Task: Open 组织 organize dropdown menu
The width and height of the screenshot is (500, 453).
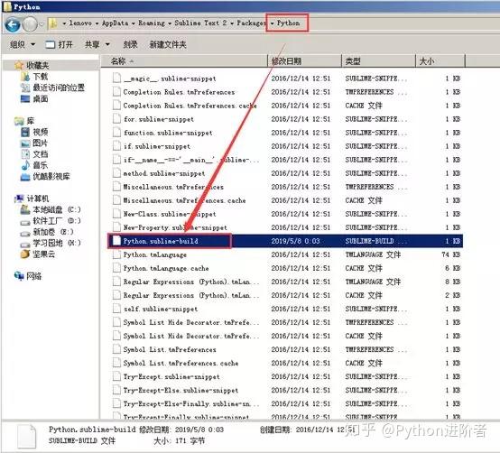Action: click(23, 44)
